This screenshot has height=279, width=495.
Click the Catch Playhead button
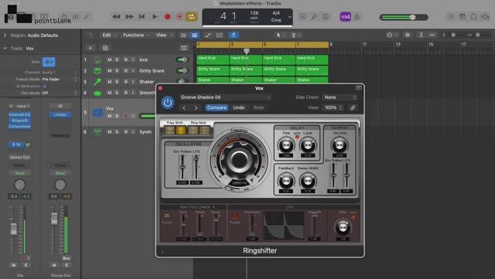pyautogui.click(x=234, y=35)
